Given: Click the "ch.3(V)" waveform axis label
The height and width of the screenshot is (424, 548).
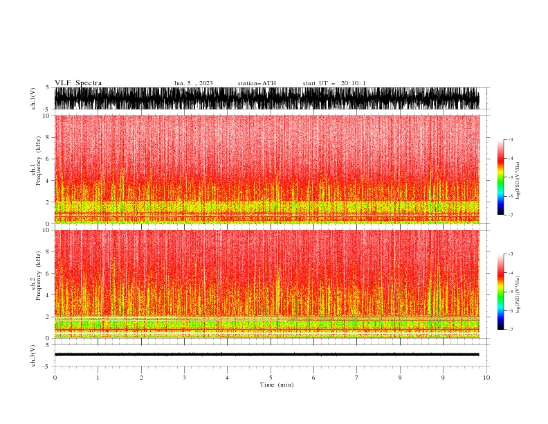Looking at the screenshot, I should tap(33, 355).
